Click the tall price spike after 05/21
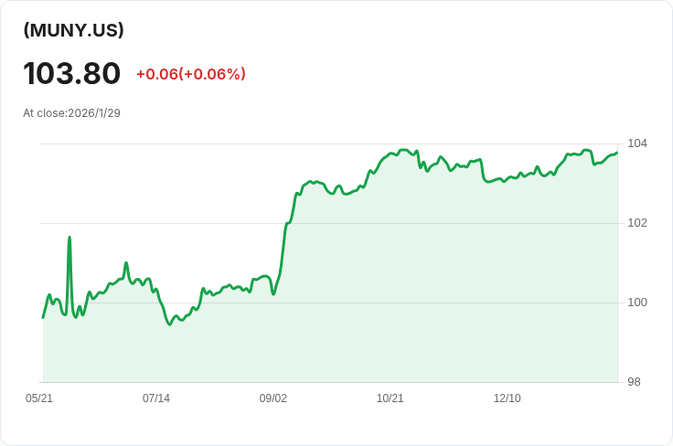Viewport: 673px width, 446px height. coord(69,237)
